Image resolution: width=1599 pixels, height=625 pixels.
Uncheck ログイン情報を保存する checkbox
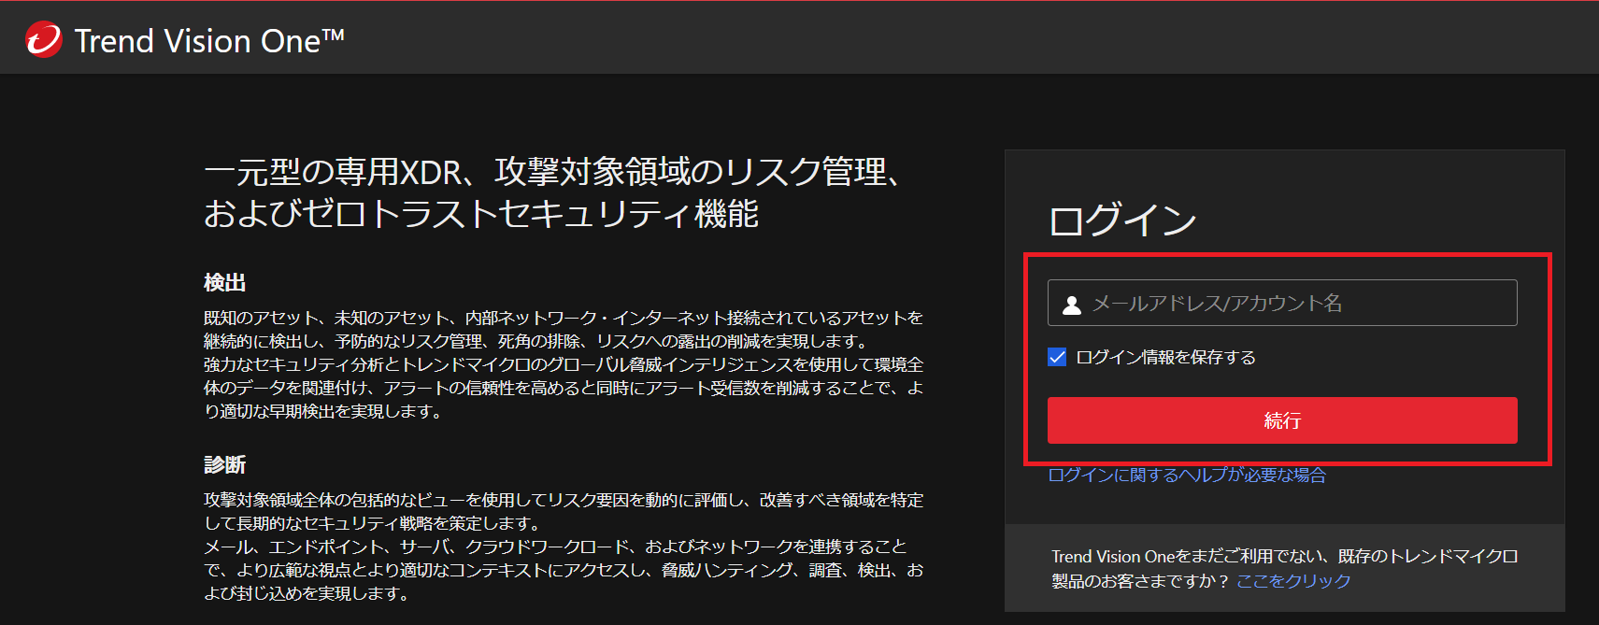(1057, 357)
